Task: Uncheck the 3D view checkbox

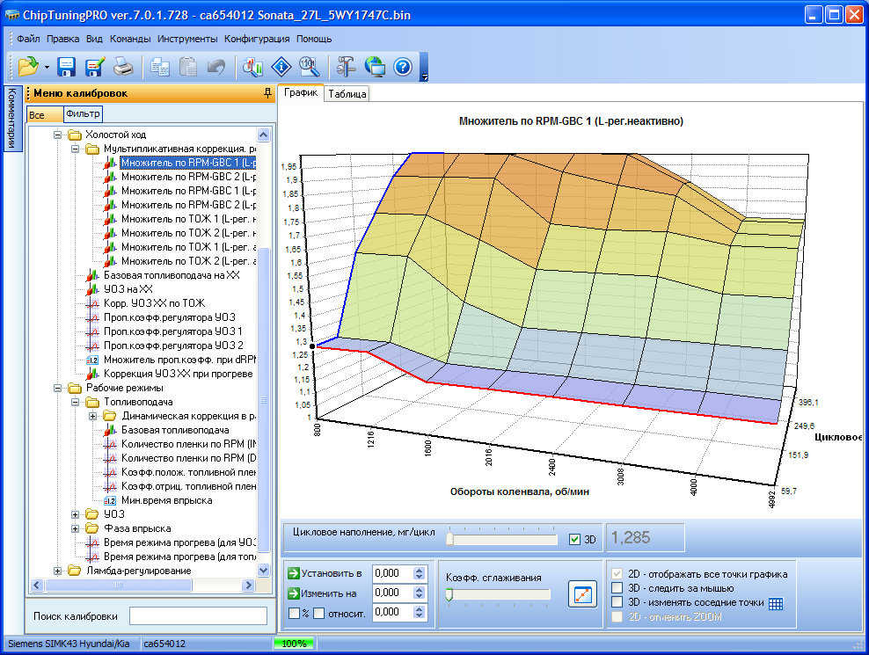Action: pyautogui.click(x=575, y=539)
